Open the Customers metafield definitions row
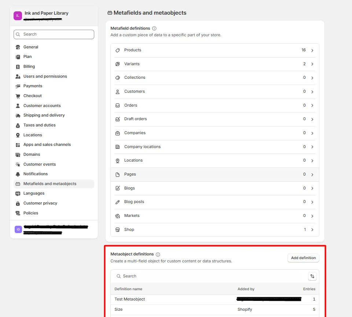This screenshot has width=352, height=317. (x=215, y=92)
